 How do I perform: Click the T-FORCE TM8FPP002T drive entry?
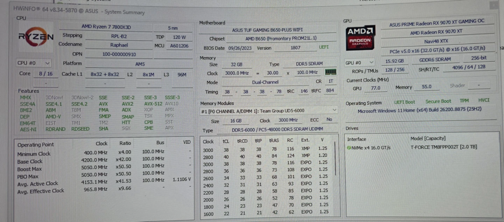[443, 147]
